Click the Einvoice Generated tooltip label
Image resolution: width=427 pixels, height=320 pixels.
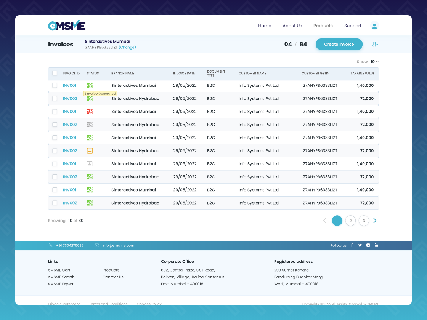pyautogui.click(x=100, y=94)
